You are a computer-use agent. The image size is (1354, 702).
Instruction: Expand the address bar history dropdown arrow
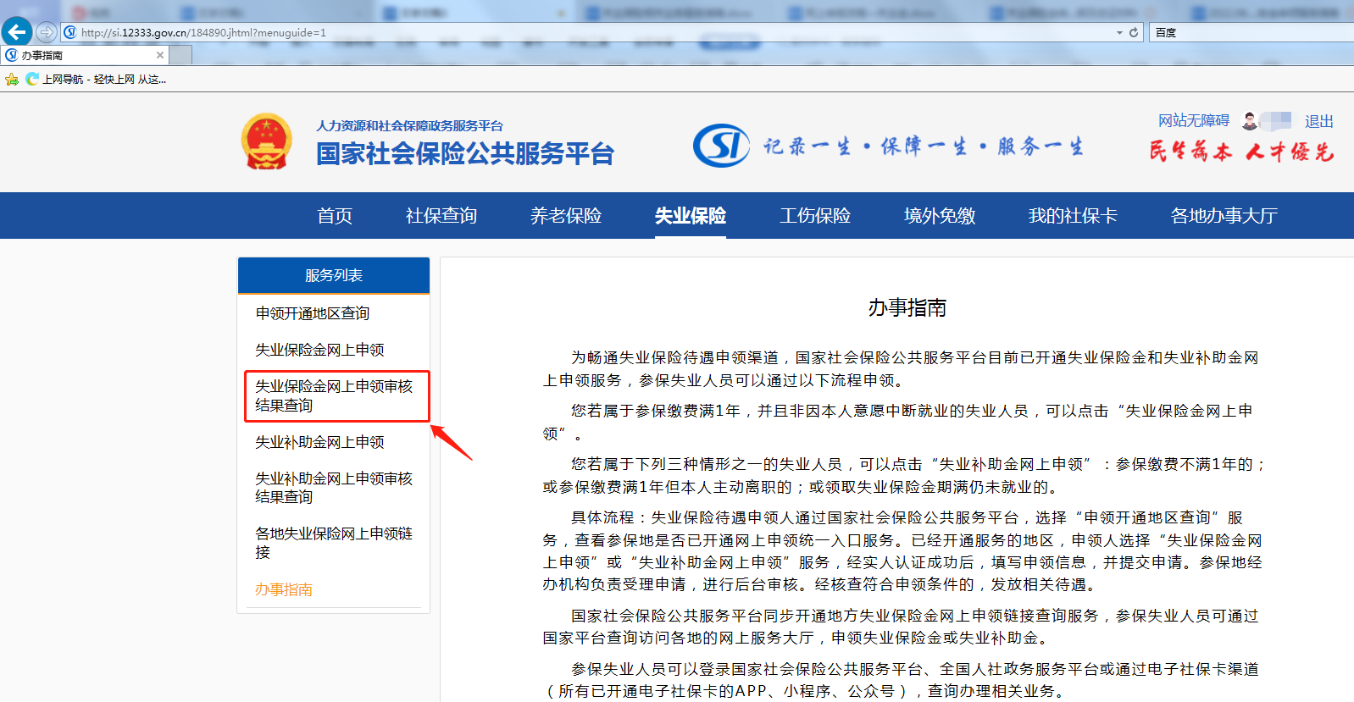tap(1119, 32)
